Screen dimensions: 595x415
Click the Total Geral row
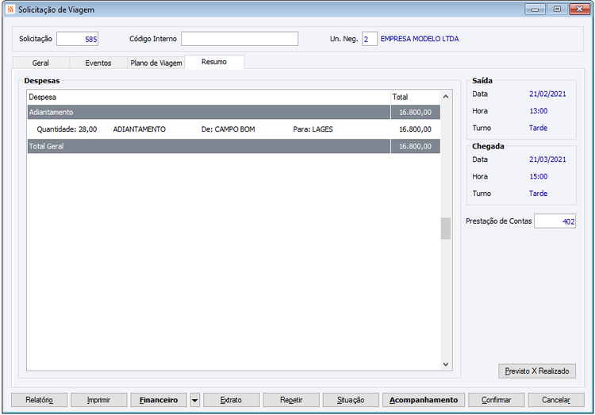234,146
